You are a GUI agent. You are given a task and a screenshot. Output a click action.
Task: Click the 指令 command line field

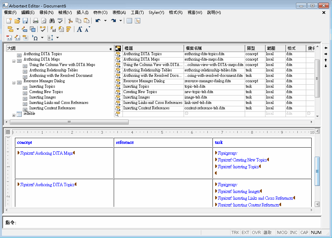click(162, 222)
